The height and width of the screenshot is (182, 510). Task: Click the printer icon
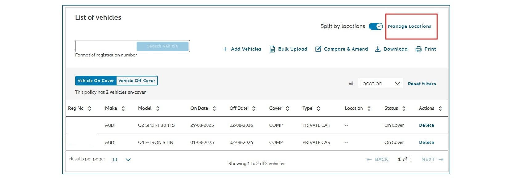coord(418,49)
